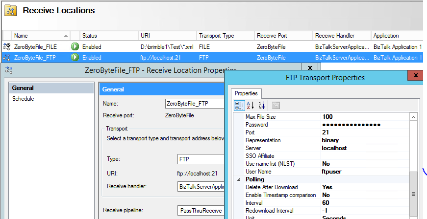Click the Yes value for Delete After Download
Screen dimensions: 427x219
327,187
